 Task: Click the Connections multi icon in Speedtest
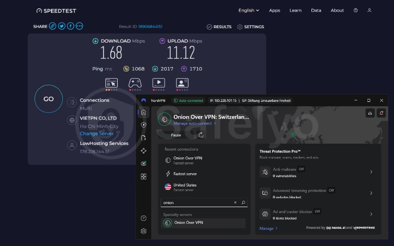(72, 102)
